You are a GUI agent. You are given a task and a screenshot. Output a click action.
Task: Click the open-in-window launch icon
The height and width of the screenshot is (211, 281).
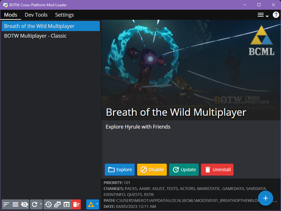(x=66, y=204)
